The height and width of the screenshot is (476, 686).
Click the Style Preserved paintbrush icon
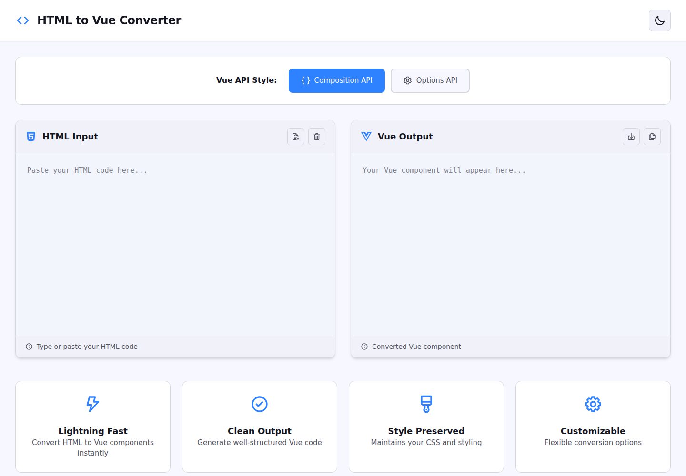pyautogui.click(x=426, y=404)
